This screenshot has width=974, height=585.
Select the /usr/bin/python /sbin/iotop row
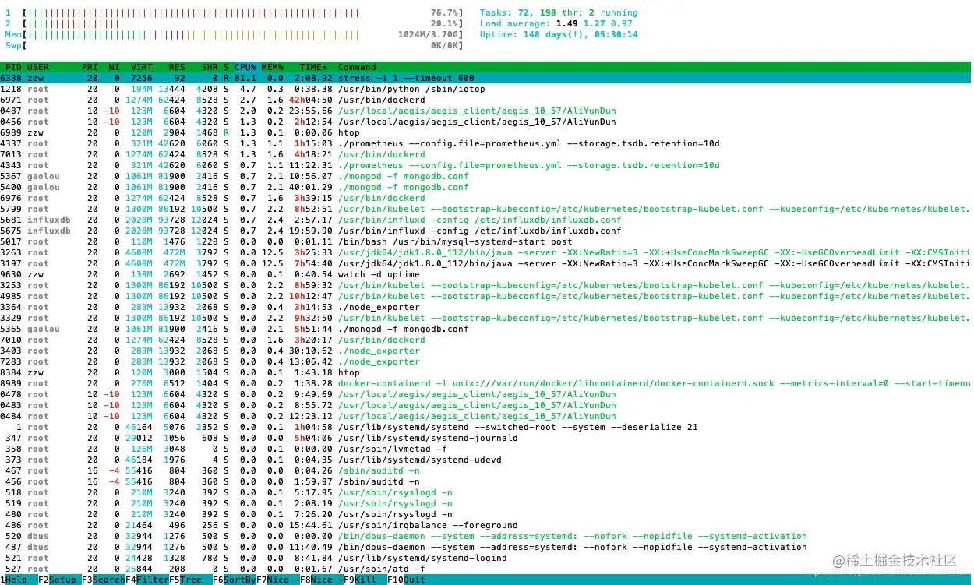coord(485,89)
